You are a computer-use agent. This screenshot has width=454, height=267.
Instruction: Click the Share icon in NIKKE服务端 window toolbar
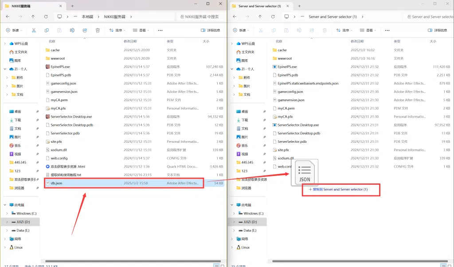click(x=85, y=31)
